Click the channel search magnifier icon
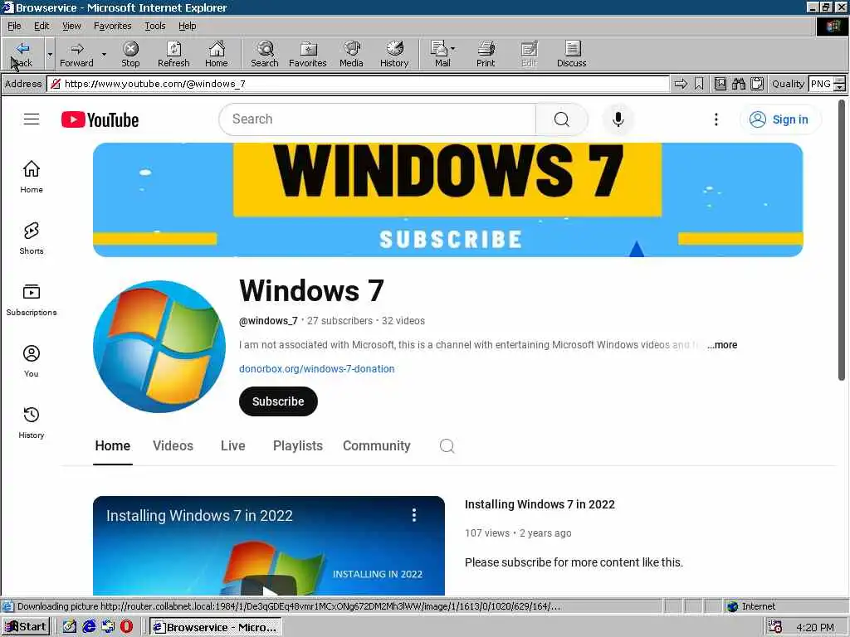 tap(447, 445)
